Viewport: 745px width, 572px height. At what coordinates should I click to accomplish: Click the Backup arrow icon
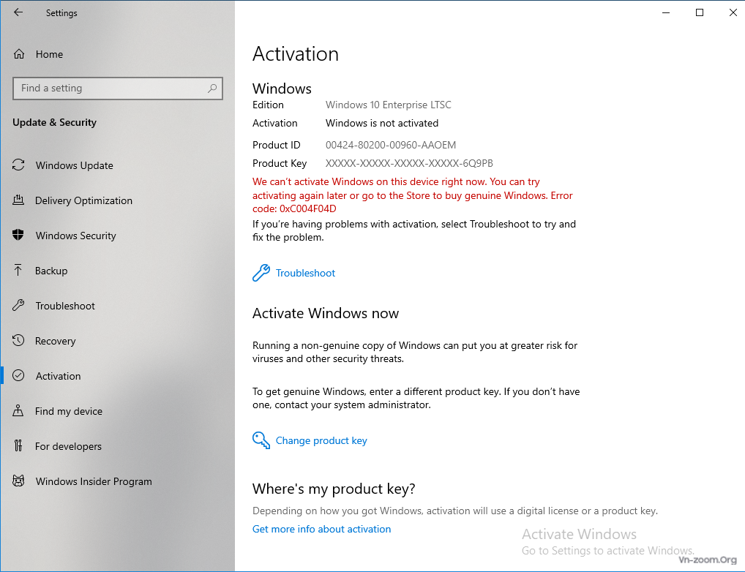click(x=18, y=271)
